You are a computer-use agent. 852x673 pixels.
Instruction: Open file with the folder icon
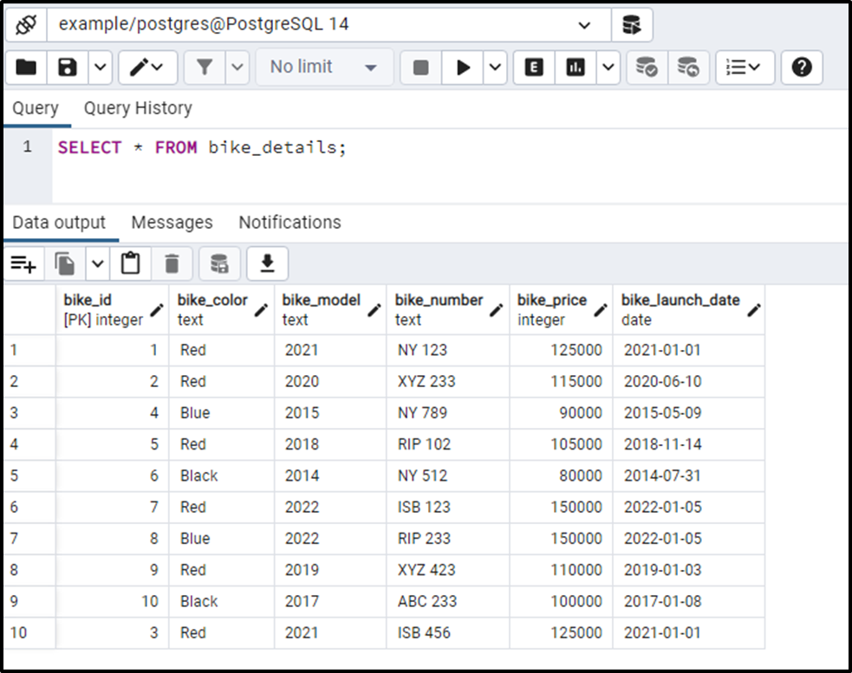click(26, 68)
